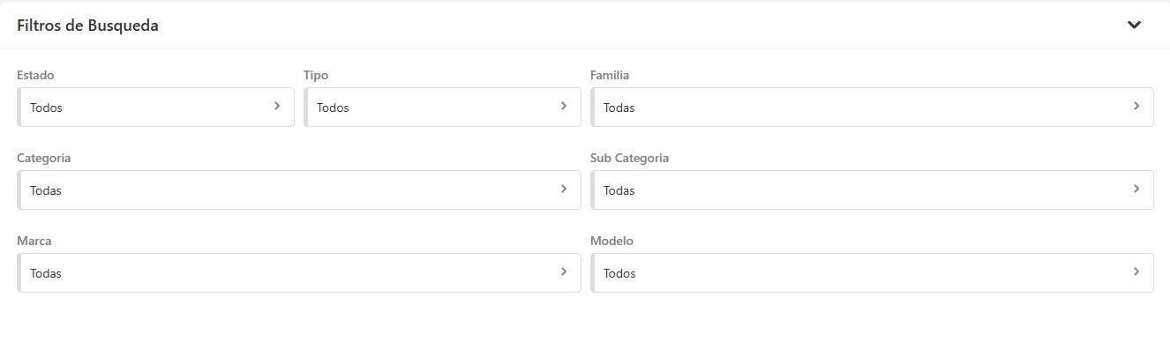1170x364 pixels.
Task: Click the arrow icon in Modelo field
Action: click(1136, 271)
